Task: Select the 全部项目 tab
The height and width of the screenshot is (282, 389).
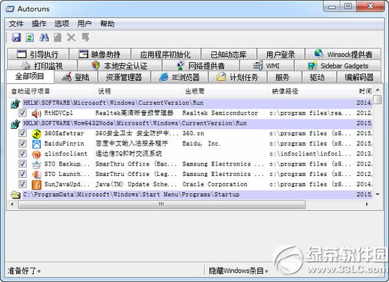Action: pyautogui.click(x=30, y=76)
